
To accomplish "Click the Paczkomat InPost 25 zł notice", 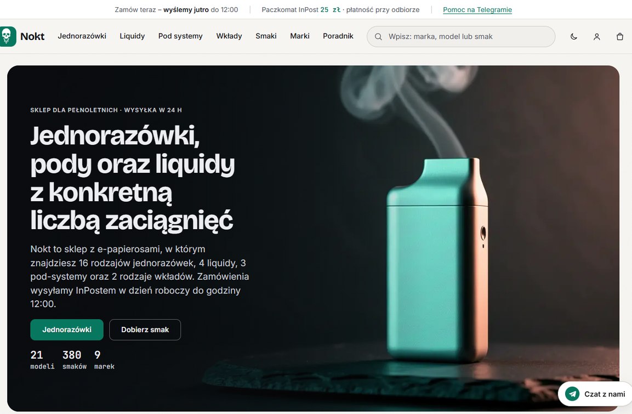I will click(340, 10).
